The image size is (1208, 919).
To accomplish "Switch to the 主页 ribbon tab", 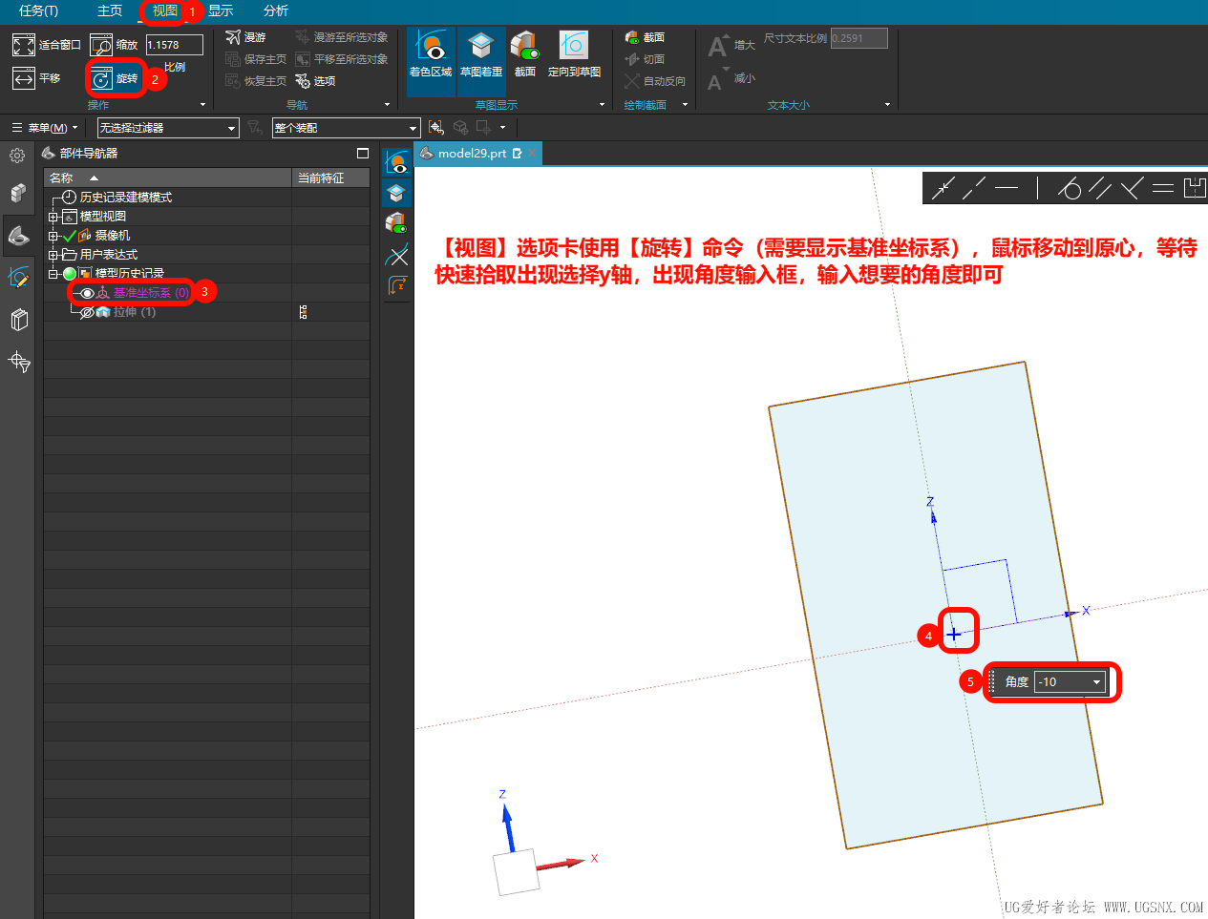I will 110,10.
